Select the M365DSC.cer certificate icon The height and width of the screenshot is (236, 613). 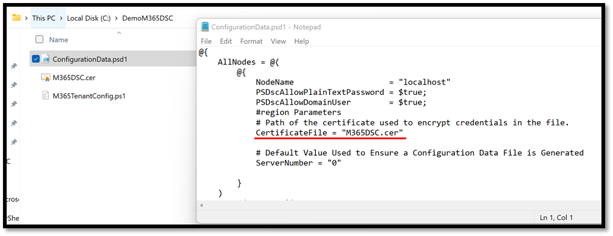point(45,77)
